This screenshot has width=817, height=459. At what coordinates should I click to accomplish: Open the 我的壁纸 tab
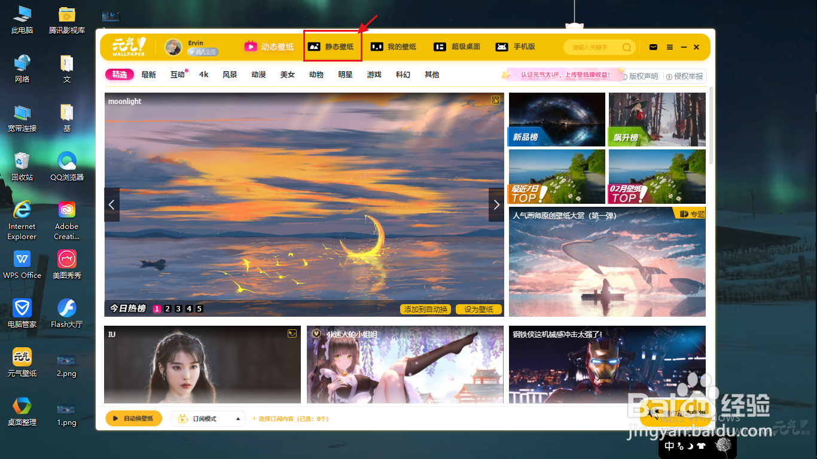[x=393, y=47]
